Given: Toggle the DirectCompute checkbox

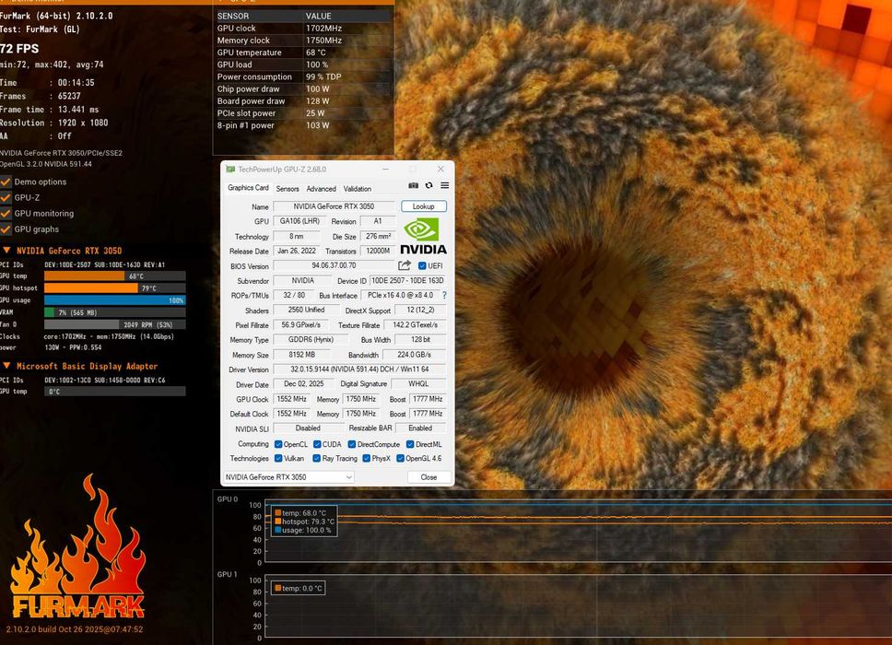Looking at the screenshot, I should [352, 444].
